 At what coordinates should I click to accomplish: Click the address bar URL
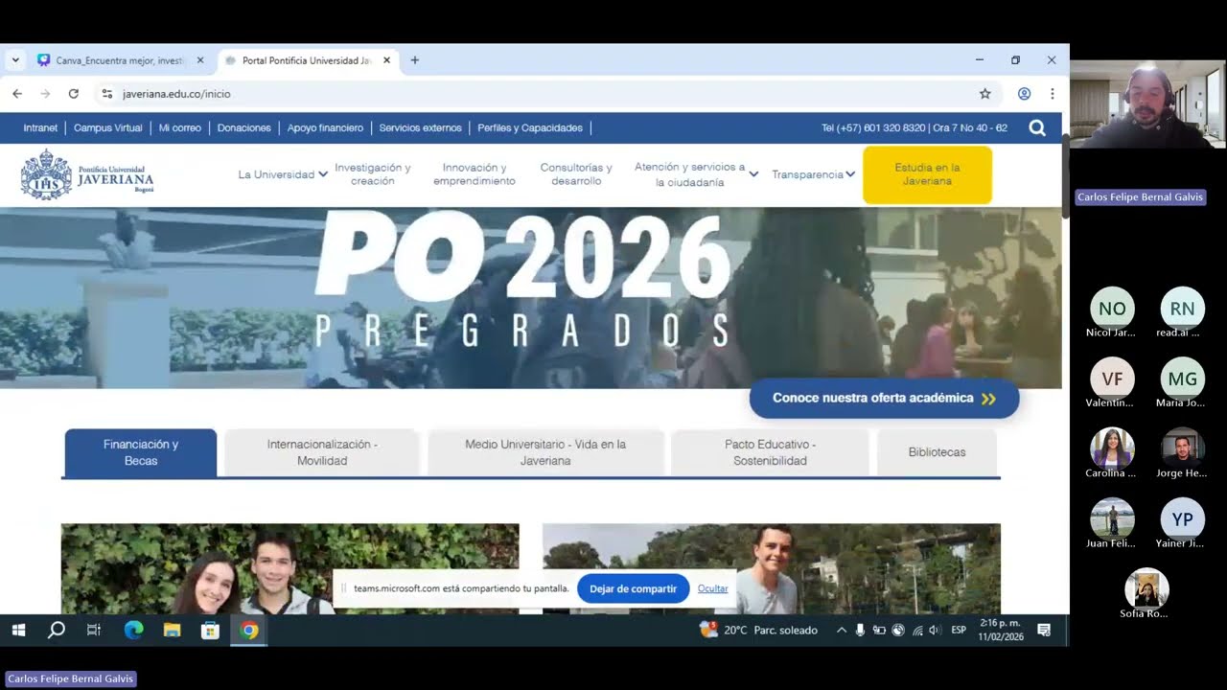[176, 94]
